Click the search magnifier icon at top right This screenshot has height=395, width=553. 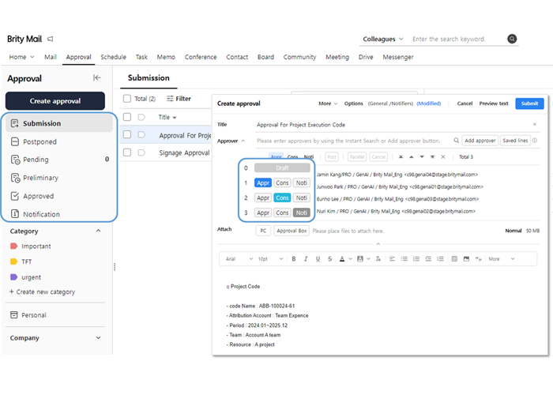coord(512,39)
